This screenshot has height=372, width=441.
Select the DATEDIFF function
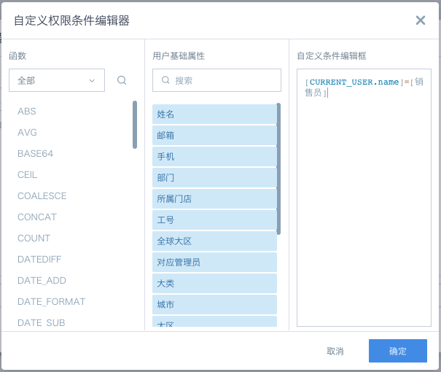(x=39, y=259)
